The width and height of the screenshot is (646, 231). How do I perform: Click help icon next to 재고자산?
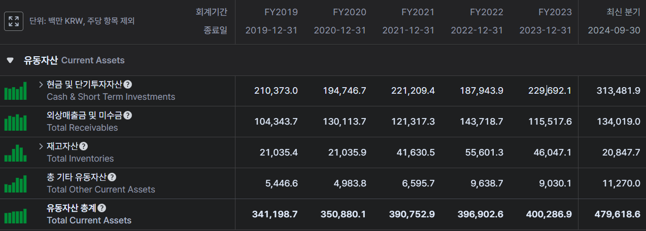click(x=84, y=146)
